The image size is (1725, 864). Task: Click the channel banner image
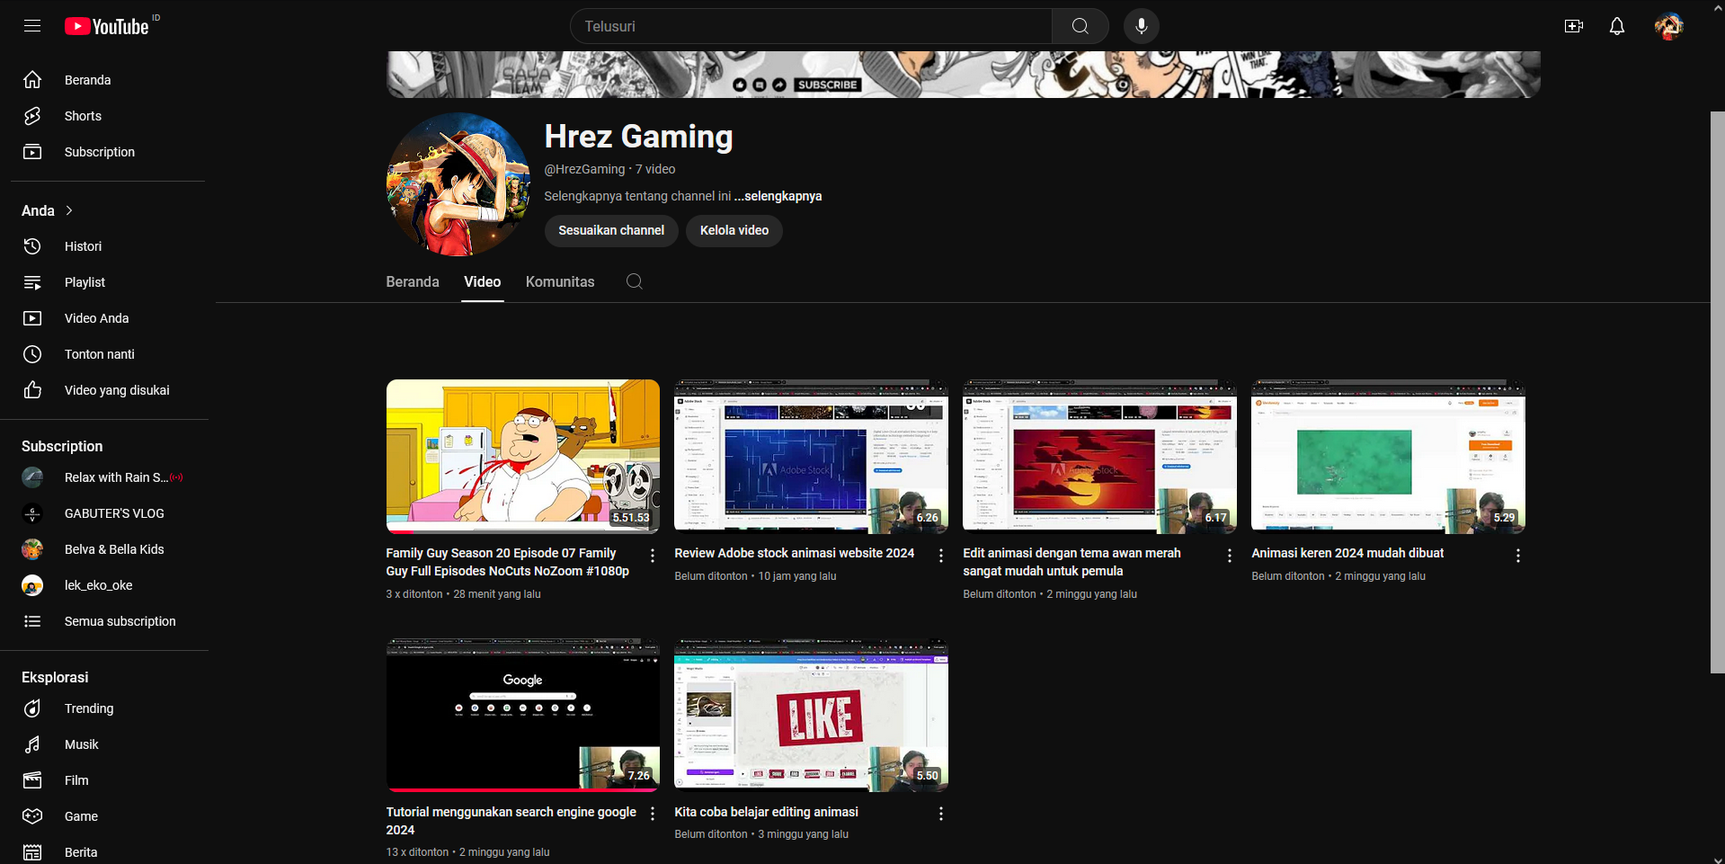[x=963, y=75]
